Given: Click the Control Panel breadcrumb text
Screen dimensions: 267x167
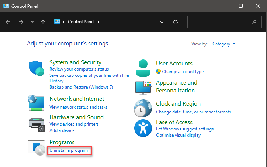Looking at the screenshot, I should point(81,22).
